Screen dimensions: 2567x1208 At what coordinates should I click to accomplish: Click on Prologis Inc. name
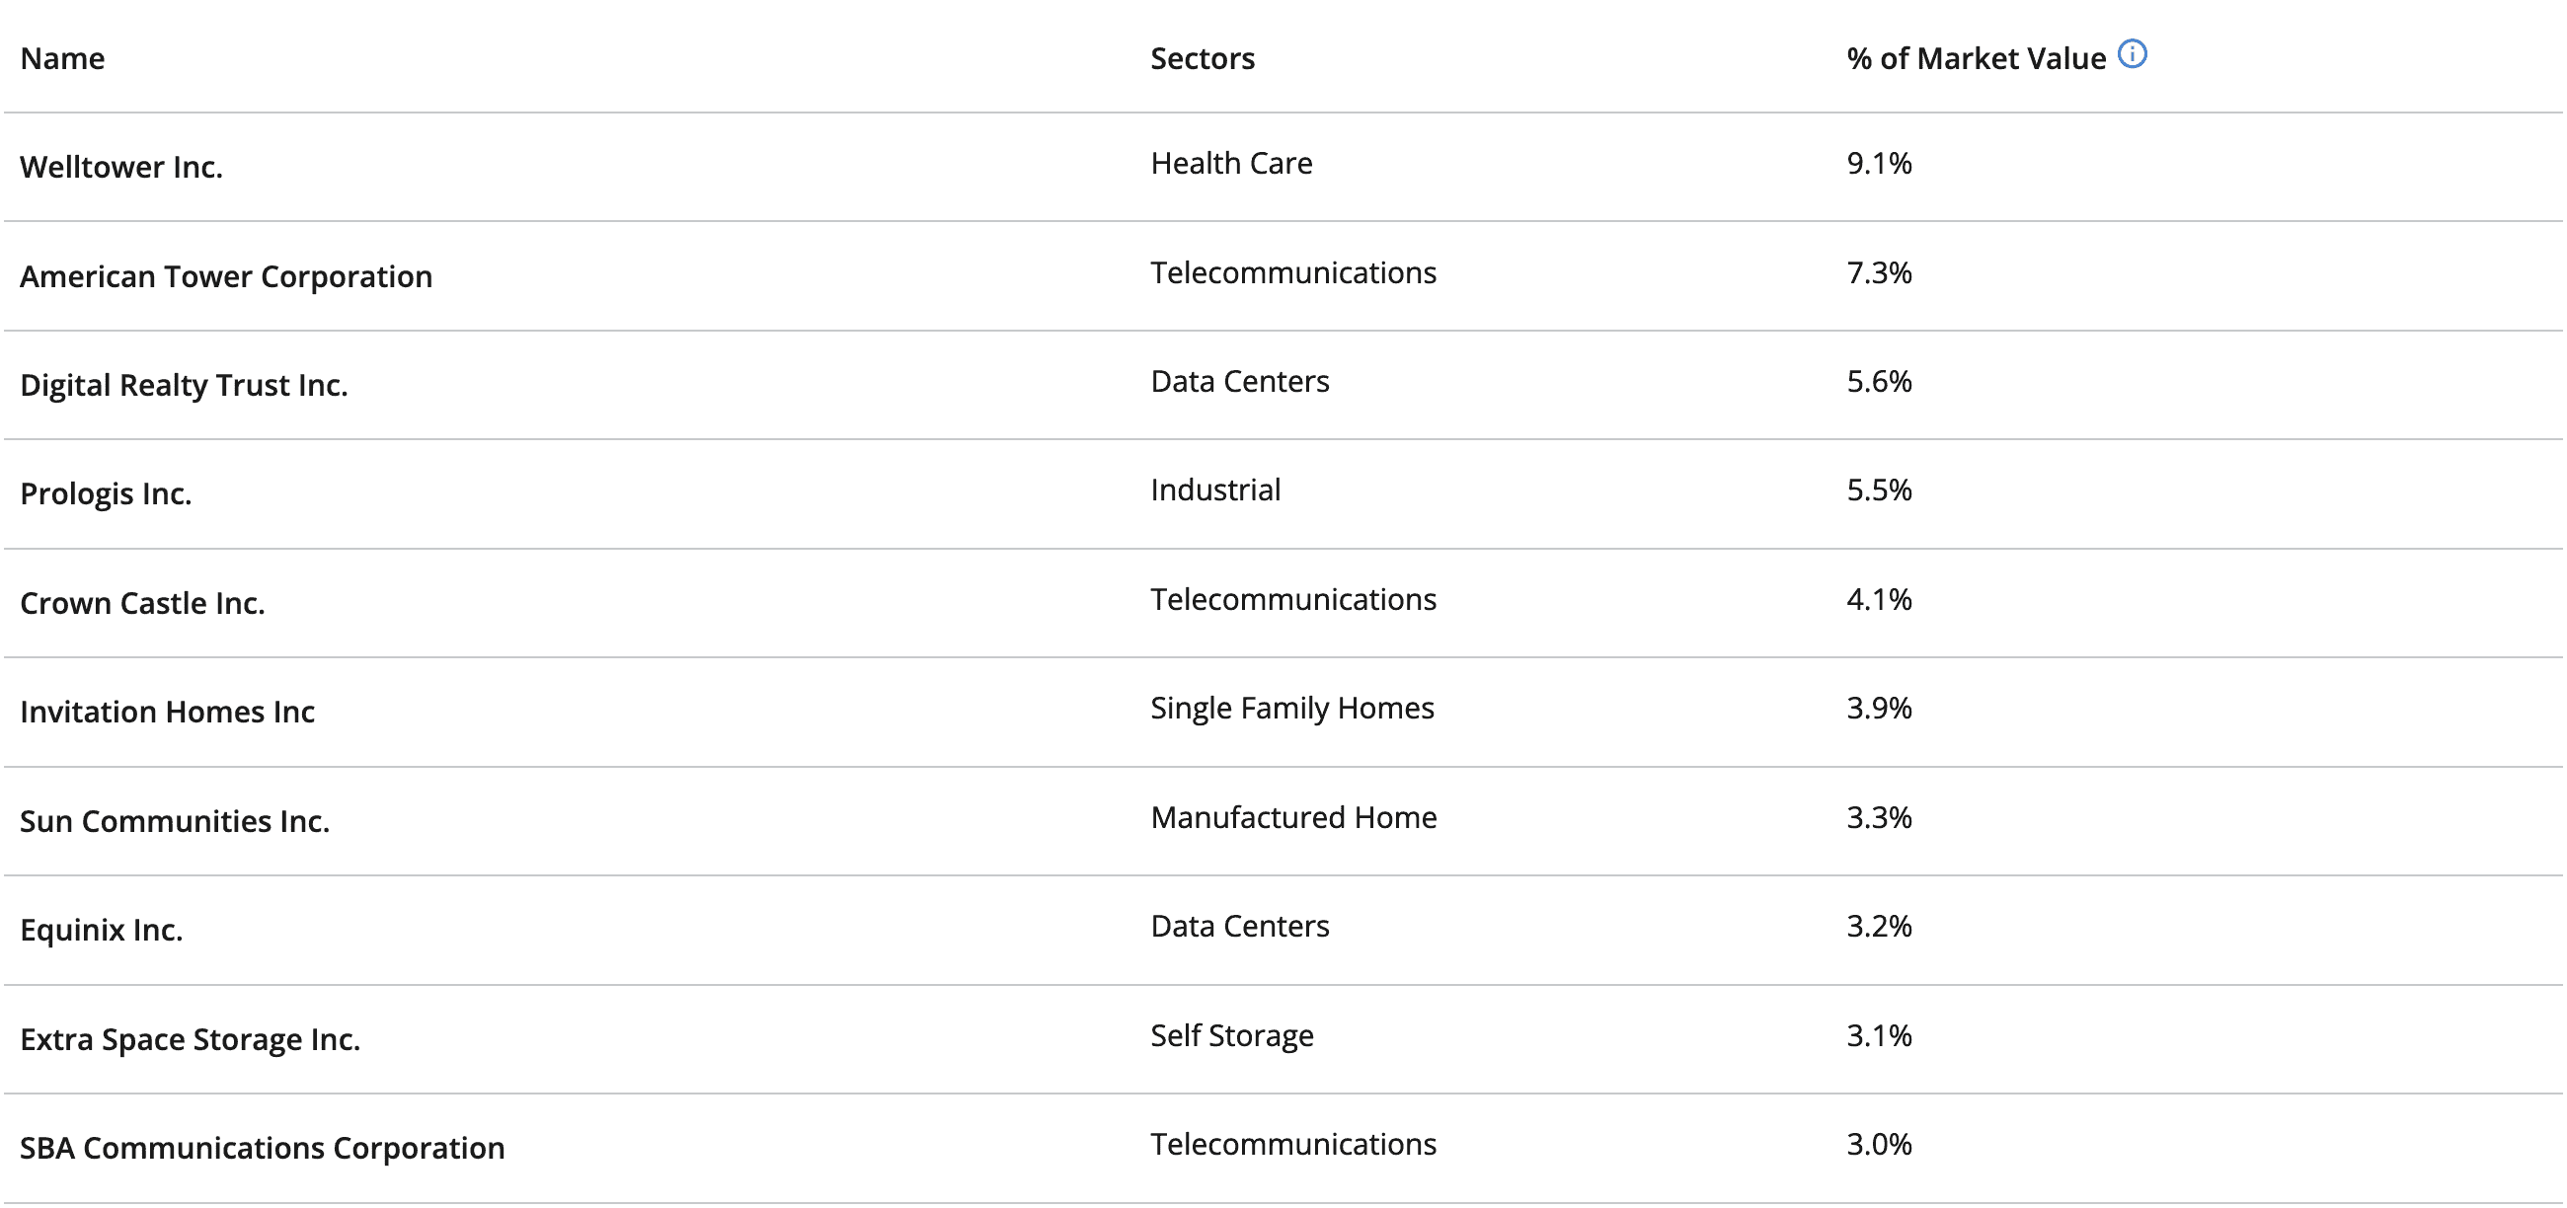tap(106, 493)
